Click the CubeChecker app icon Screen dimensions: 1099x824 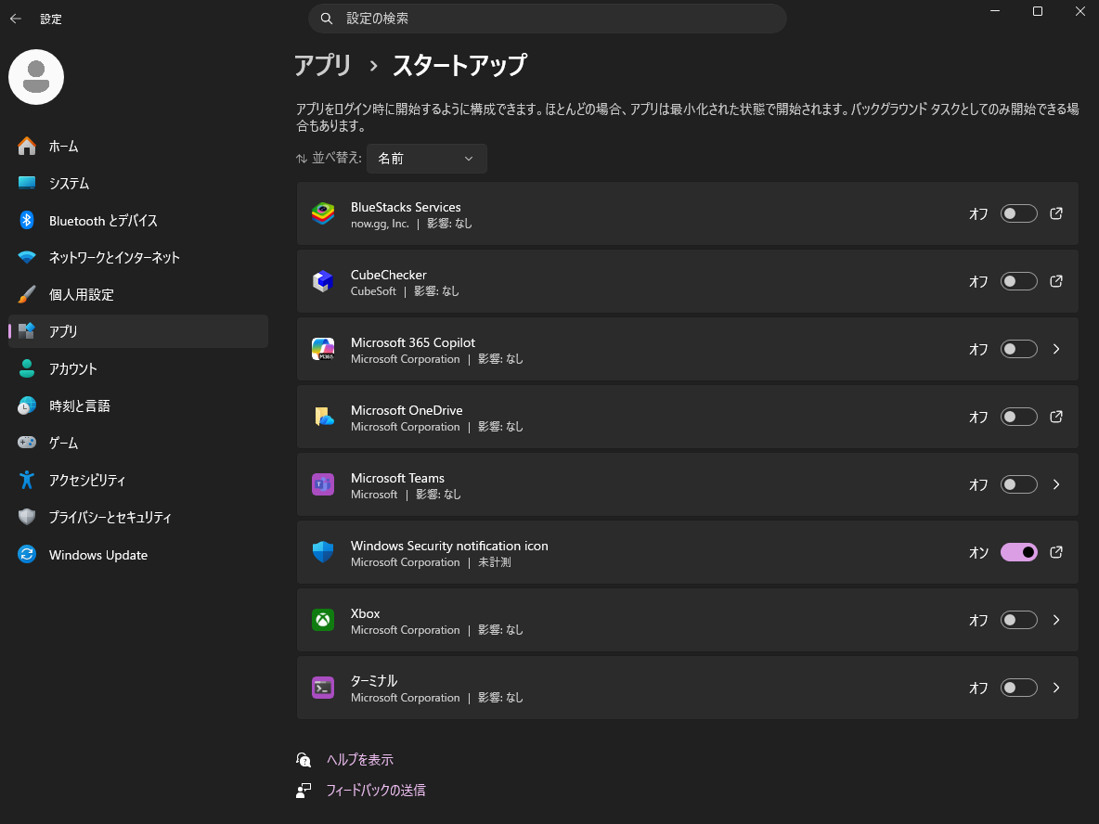click(322, 281)
